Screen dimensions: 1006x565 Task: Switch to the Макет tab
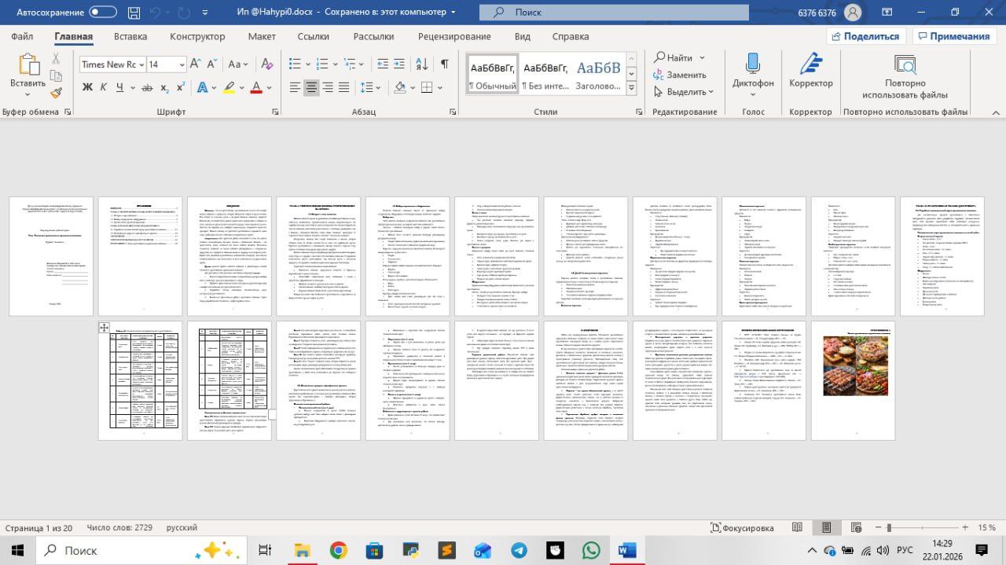(262, 36)
